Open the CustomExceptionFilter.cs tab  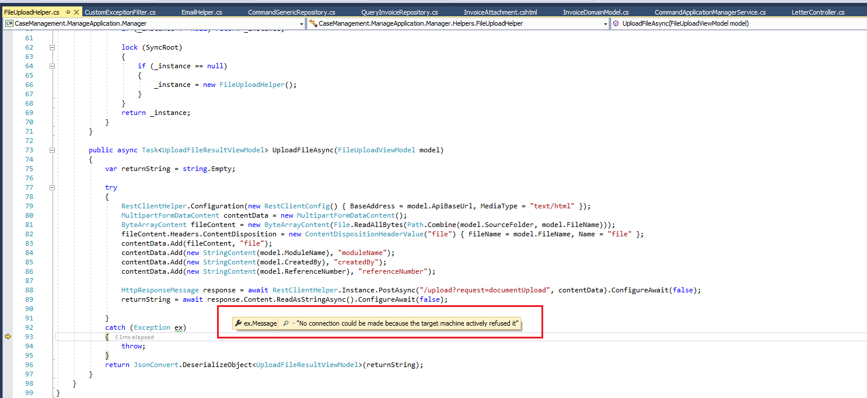[120, 12]
